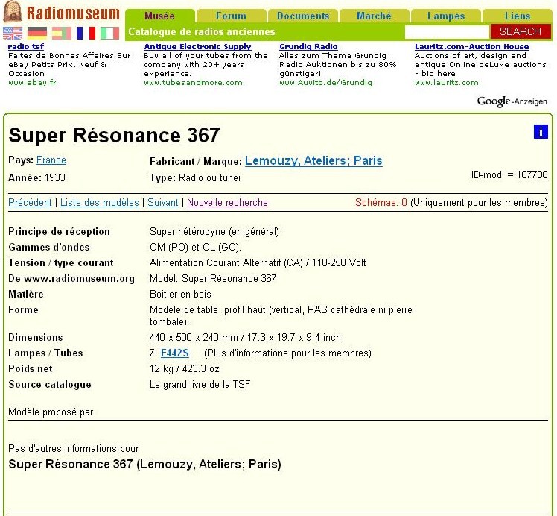Open the Forum tab
This screenshot has height=516, width=557.
231,16
